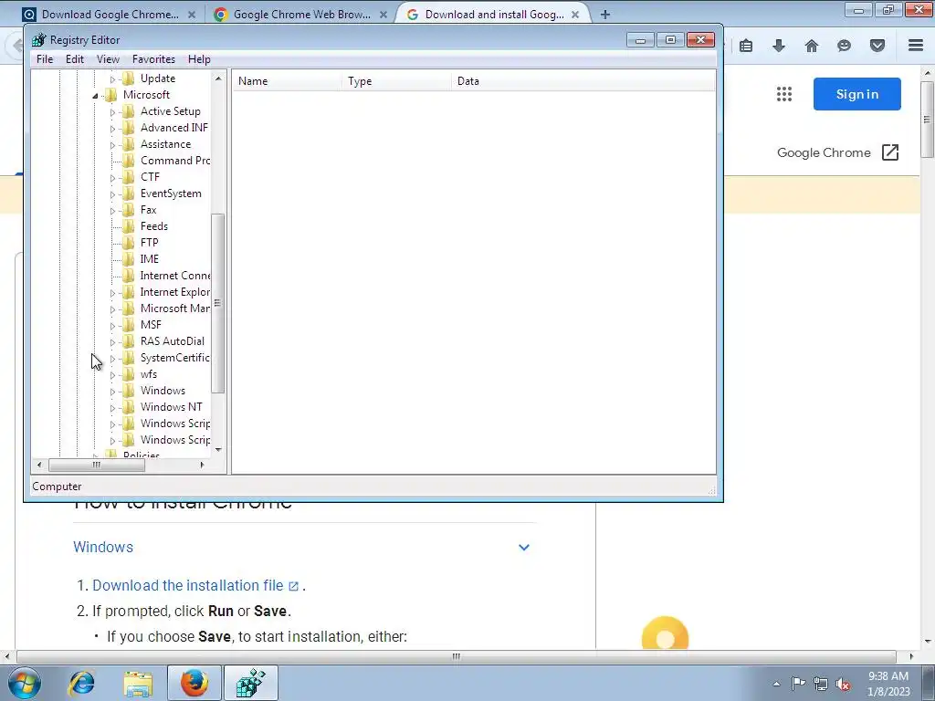
Task: Expand the Advanced INF key arrow
Action: click(112, 128)
